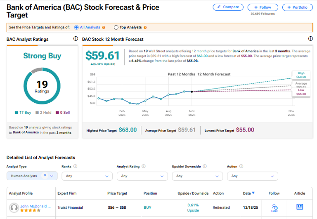
Task: Click the info icon beside BAC Analyst Ratings
Action: tap(76, 39)
